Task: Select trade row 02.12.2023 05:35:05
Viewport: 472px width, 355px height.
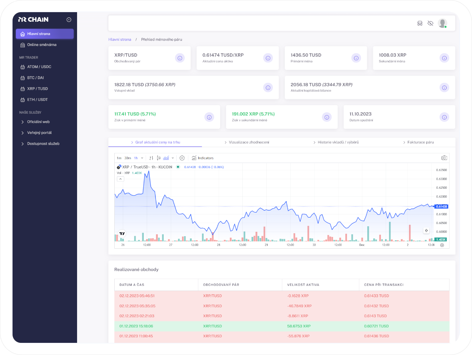Action: (282, 306)
